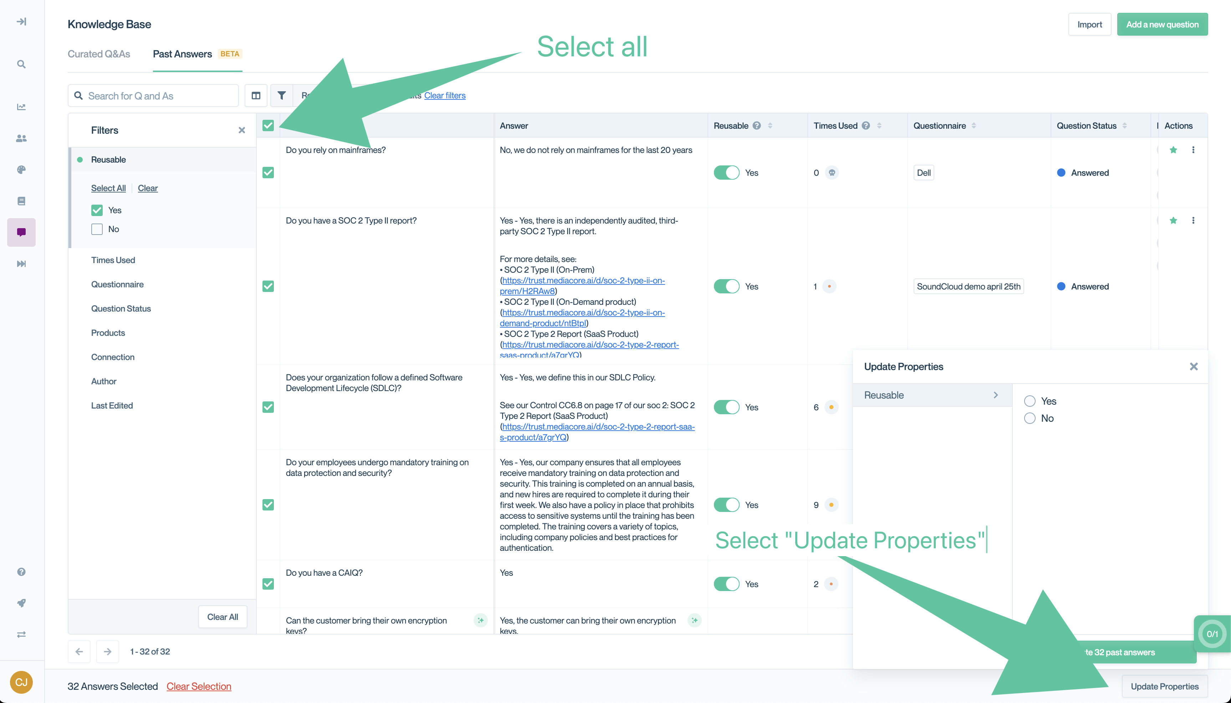The width and height of the screenshot is (1231, 703).
Task: Click the import icon in top right
Action: pyautogui.click(x=1090, y=24)
